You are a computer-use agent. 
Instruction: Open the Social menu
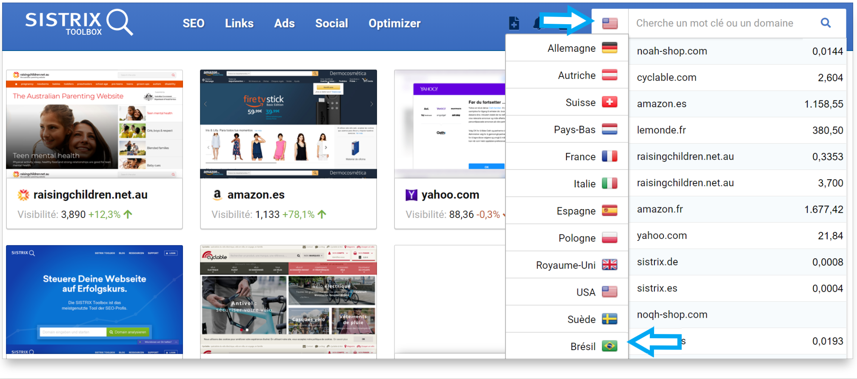click(x=331, y=23)
